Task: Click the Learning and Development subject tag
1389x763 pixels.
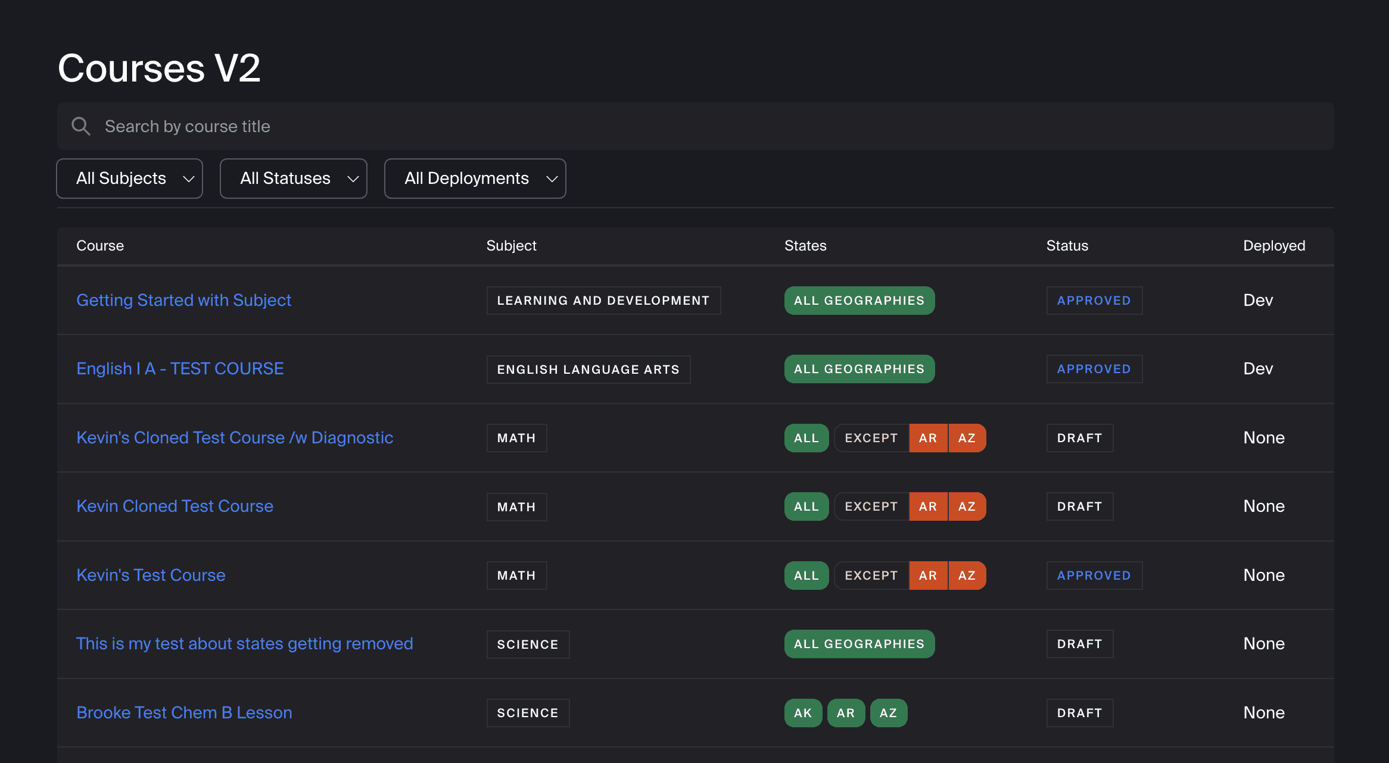Action: coord(603,301)
